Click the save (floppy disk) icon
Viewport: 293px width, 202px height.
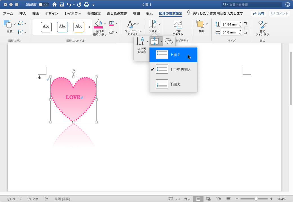62,5
